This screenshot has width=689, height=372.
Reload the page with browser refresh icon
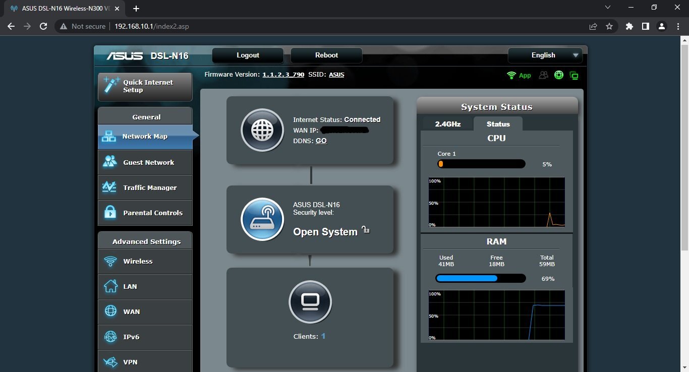pyautogui.click(x=43, y=26)
